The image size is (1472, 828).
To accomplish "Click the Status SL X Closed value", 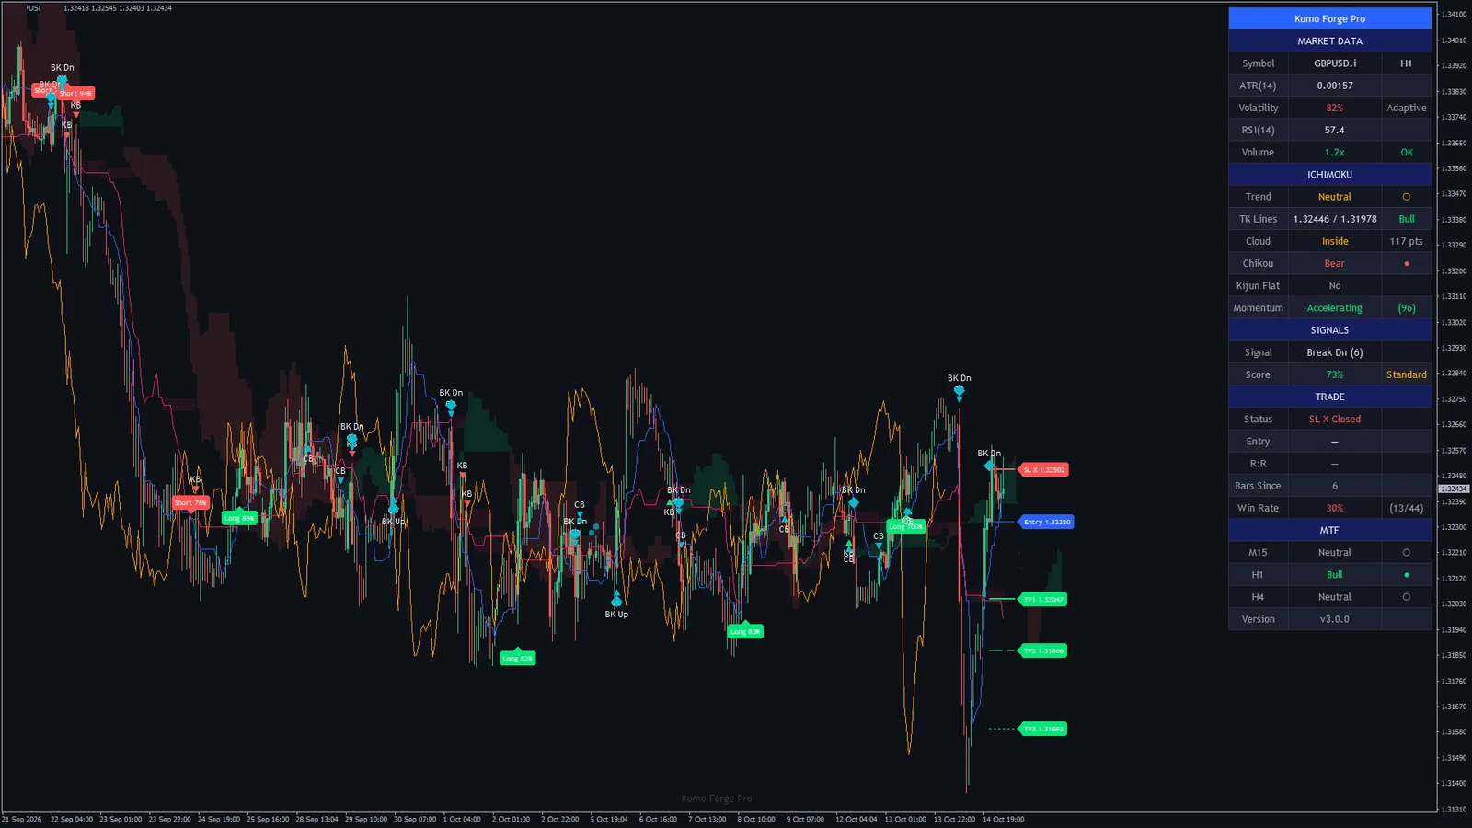I will pos(1335,420).
